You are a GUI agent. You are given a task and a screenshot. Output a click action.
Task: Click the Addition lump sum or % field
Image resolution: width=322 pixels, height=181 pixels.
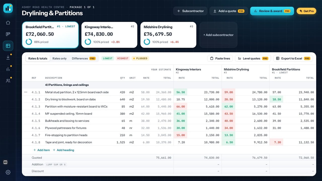(56, 164)
